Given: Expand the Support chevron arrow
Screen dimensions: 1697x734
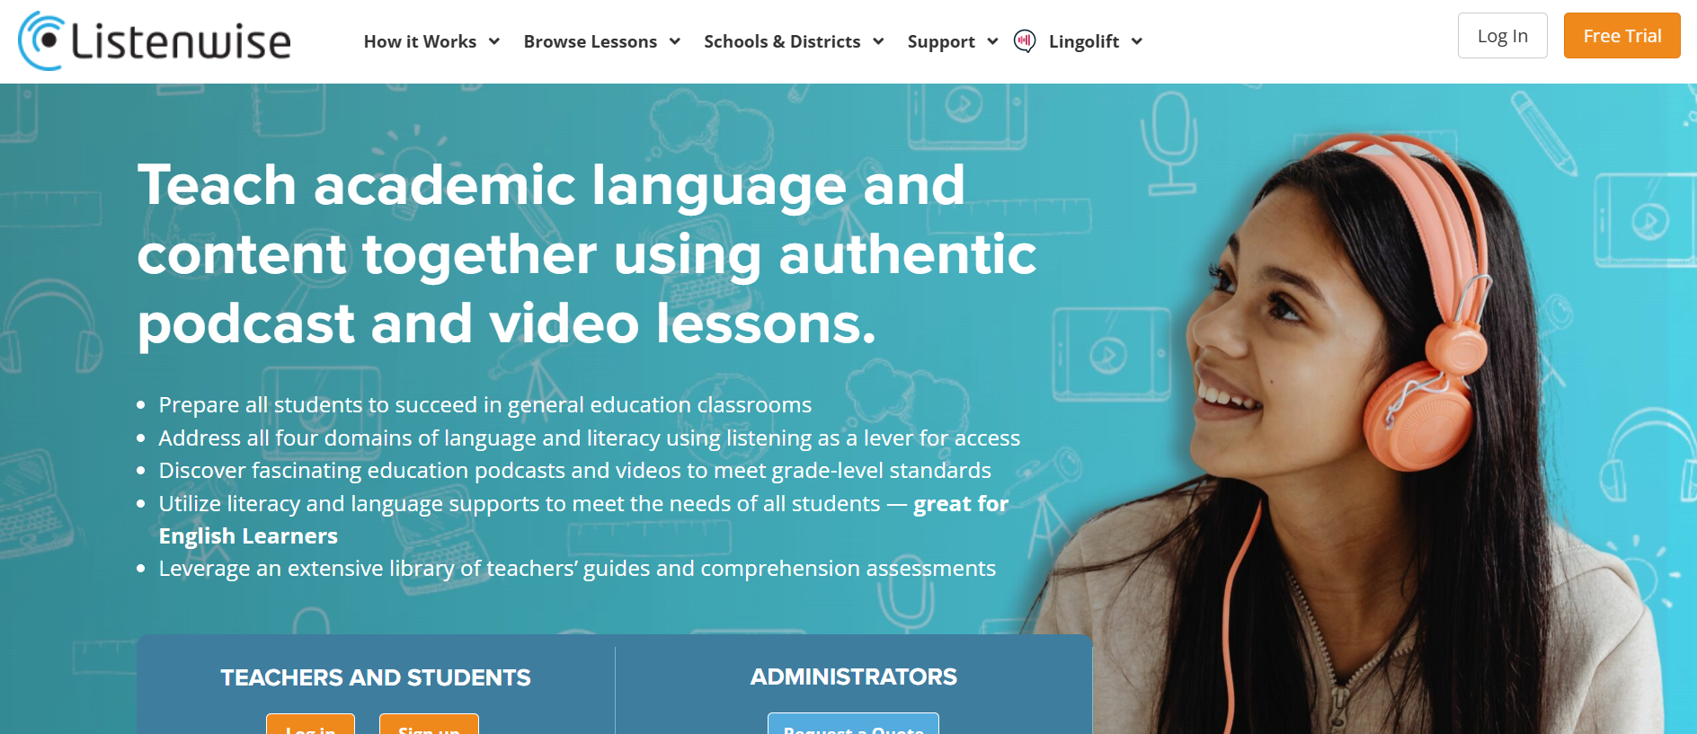Looking at the screenshot, I should click(x=992, y=41).
